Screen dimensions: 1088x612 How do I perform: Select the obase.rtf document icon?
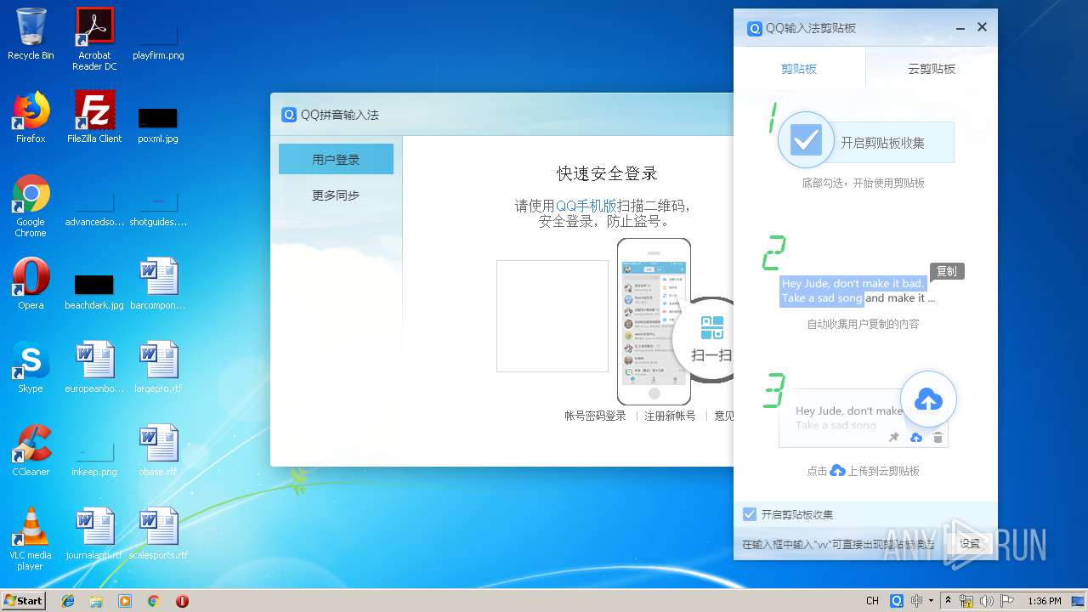158,450
